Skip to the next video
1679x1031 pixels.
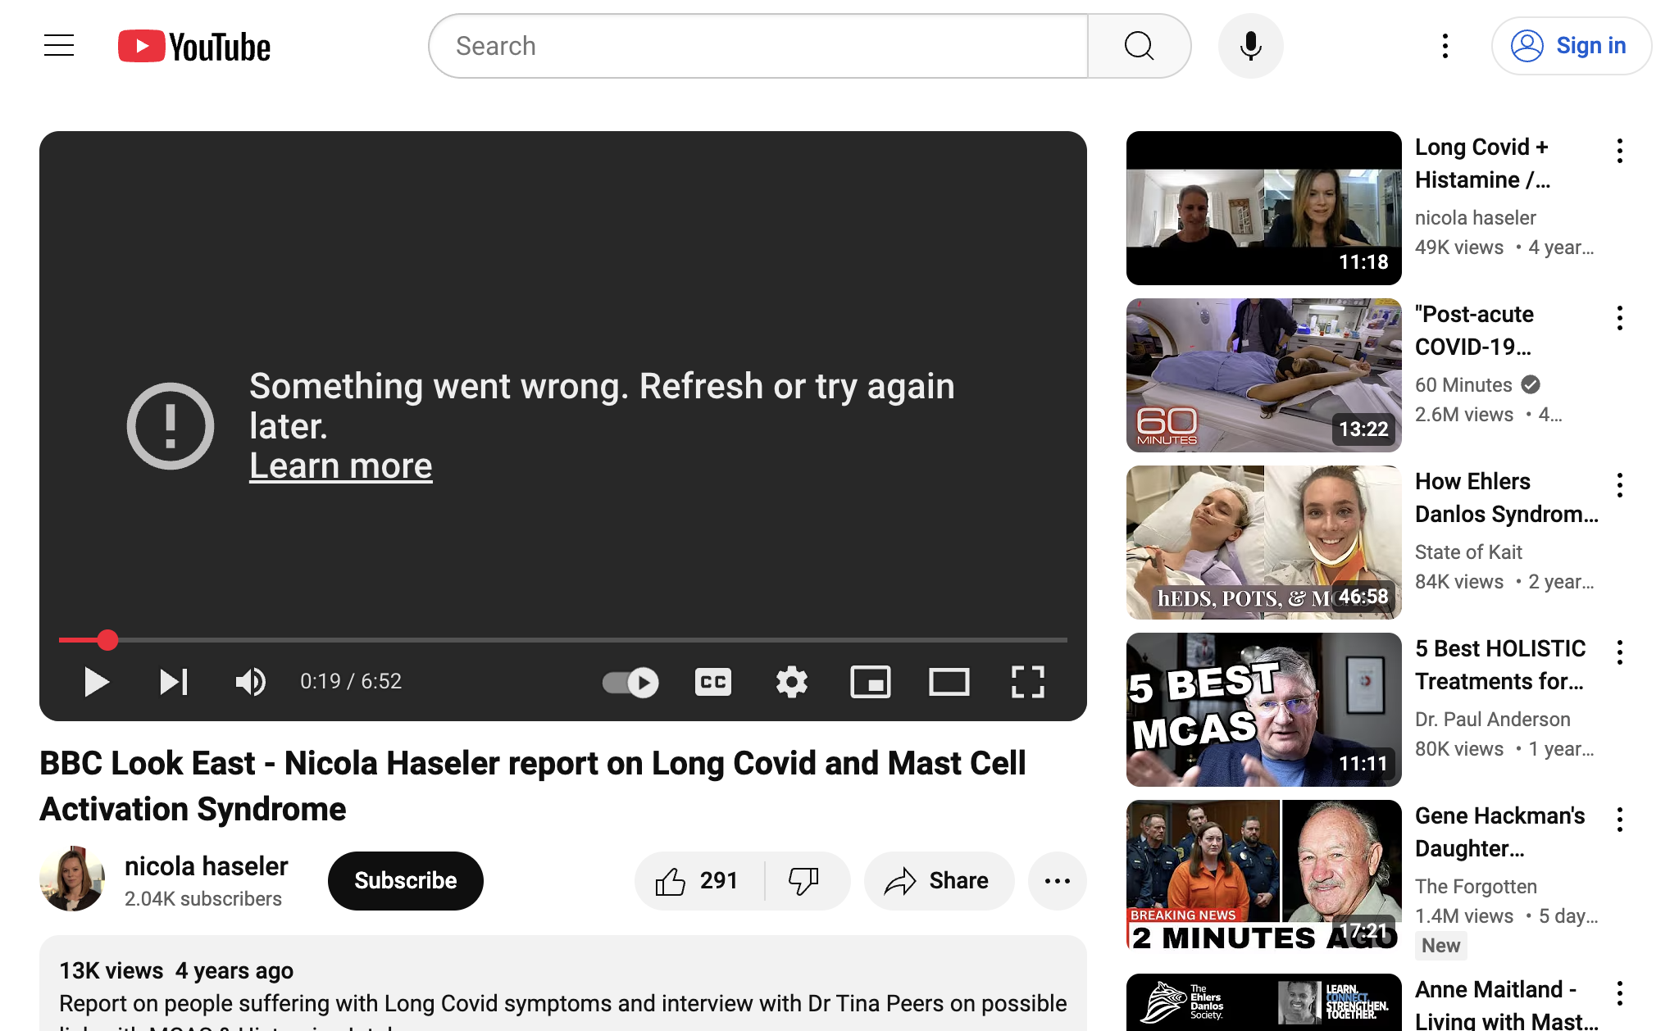pos(174,682)
